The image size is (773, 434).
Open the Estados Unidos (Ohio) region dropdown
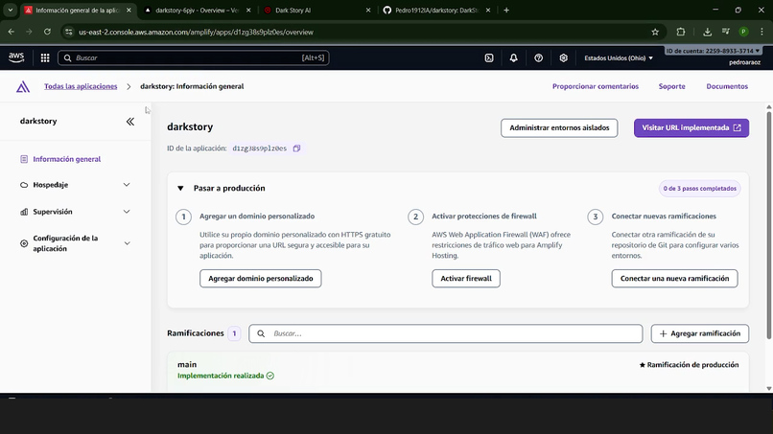tap(619, 58)
